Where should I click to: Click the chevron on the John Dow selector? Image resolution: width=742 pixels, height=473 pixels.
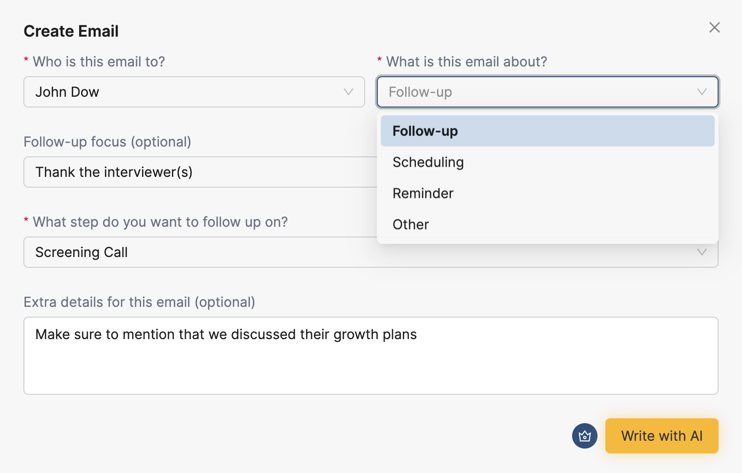348,92
